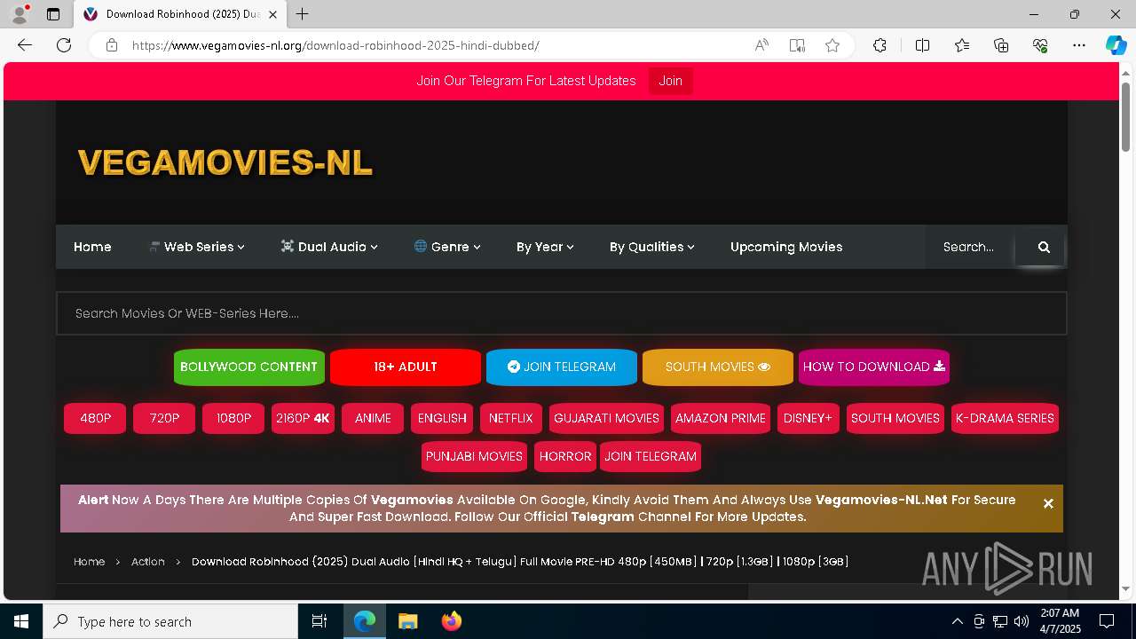Select the 2160P 4K category tag
This screenshot has width=1136, height=639.
303,418
